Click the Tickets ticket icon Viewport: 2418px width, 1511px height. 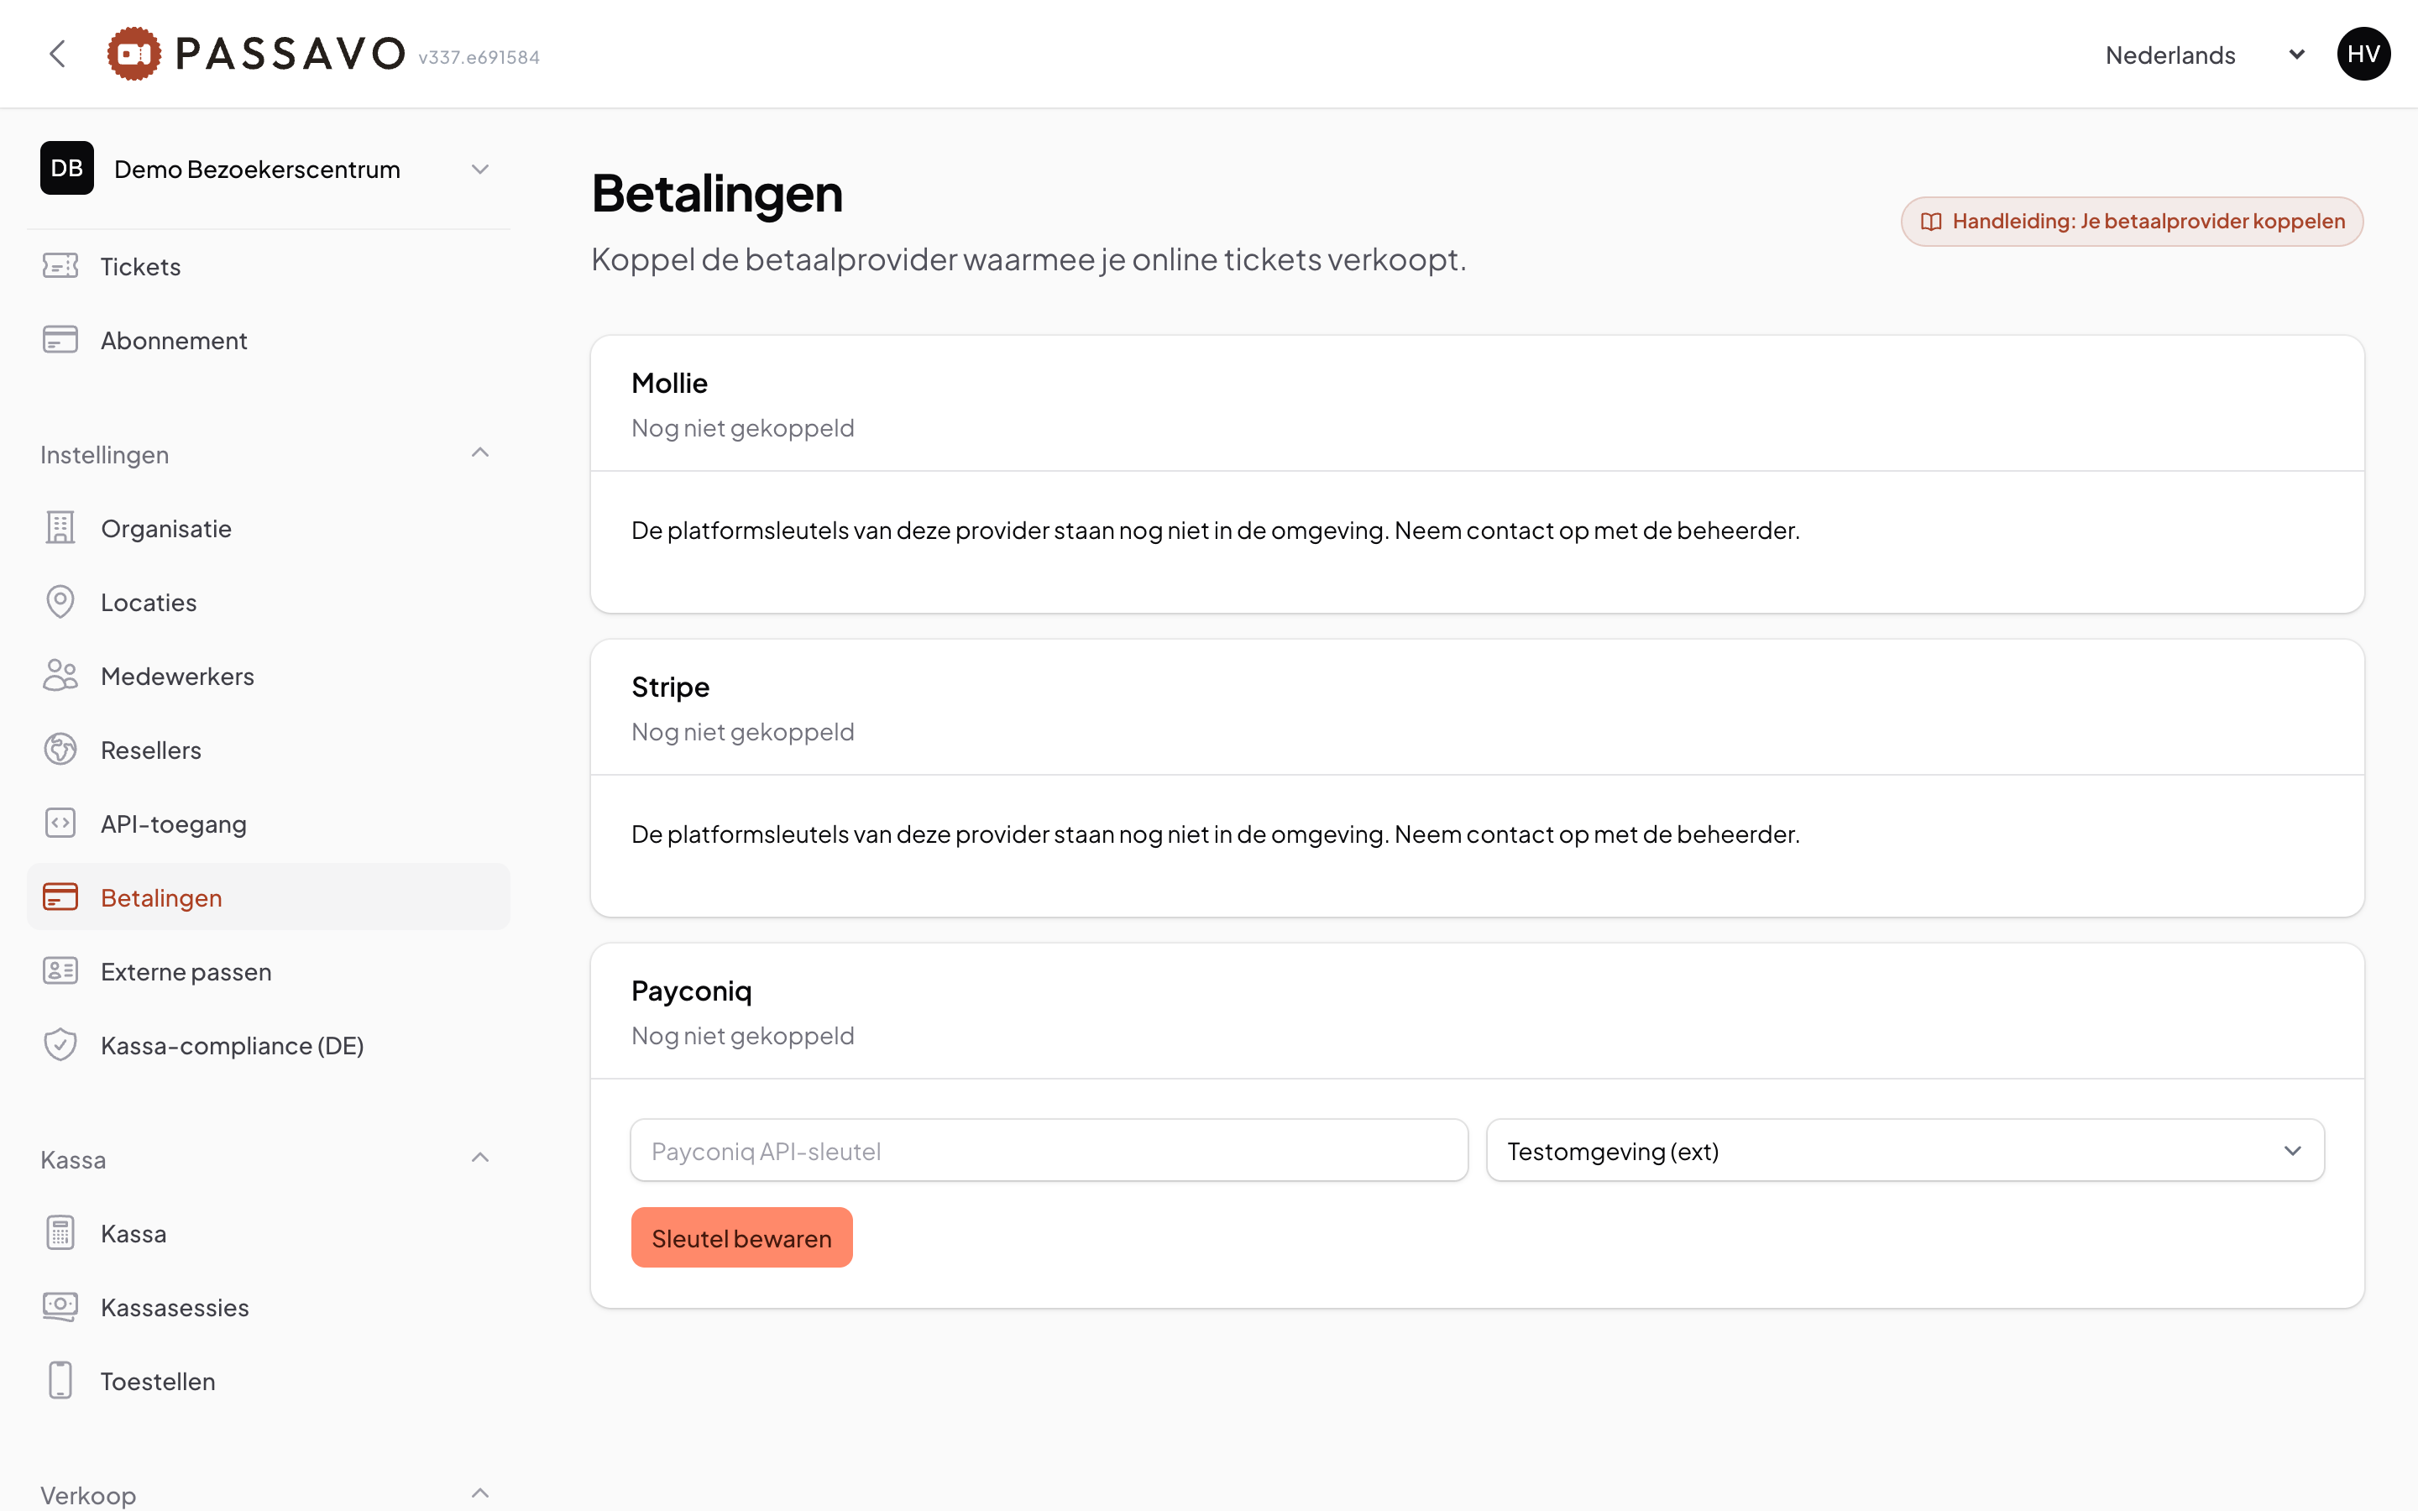coord(61,266)
